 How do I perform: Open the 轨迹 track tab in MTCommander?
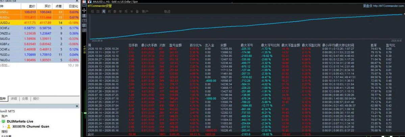(x=168, y=11)
